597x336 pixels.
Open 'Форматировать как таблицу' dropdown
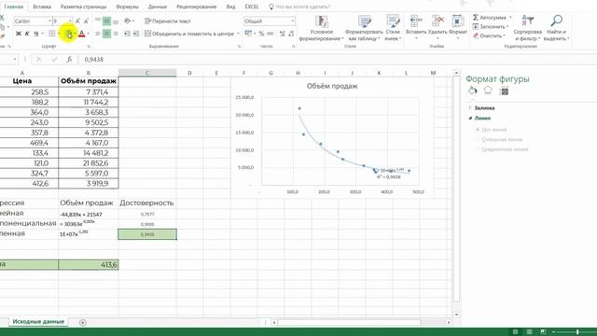coord(364,29)
